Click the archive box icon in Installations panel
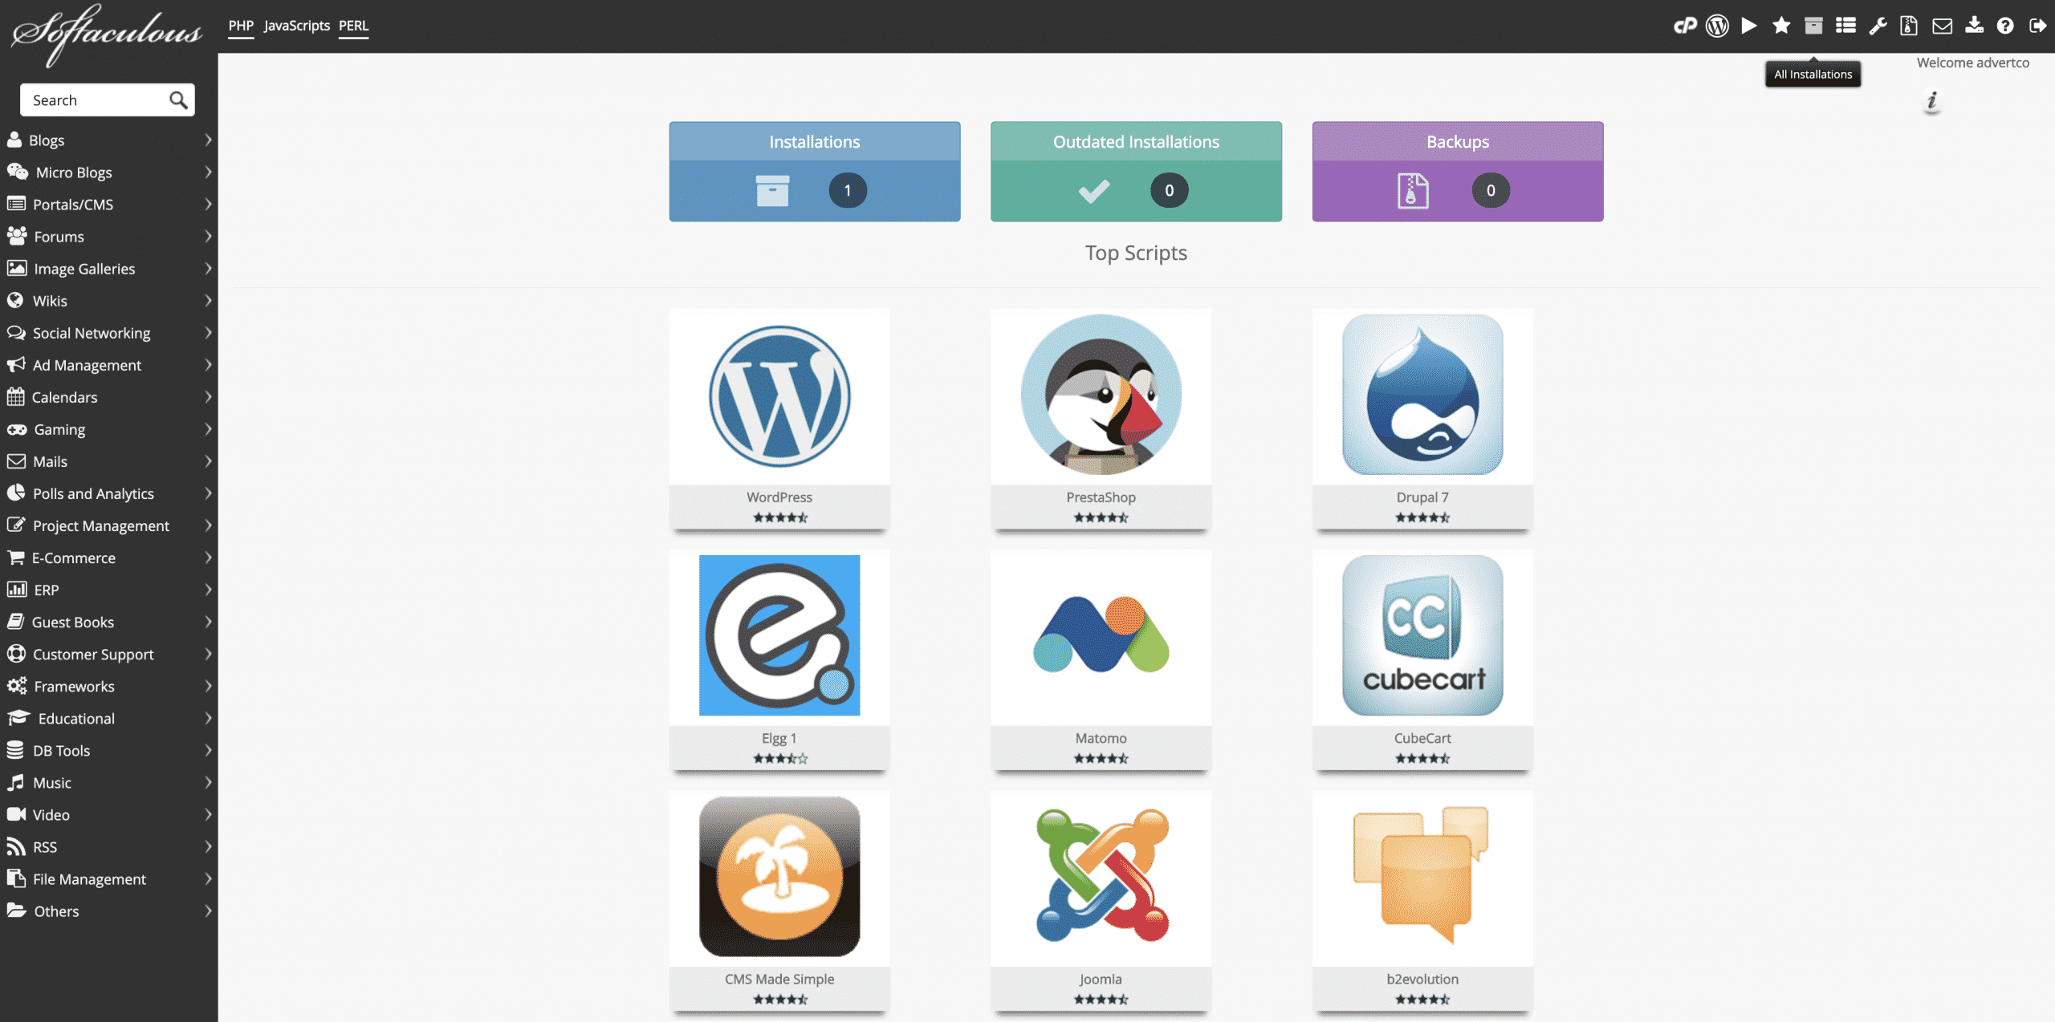Image resolution: width=2055 pixels, height=1022 pixels. (772, 190)
